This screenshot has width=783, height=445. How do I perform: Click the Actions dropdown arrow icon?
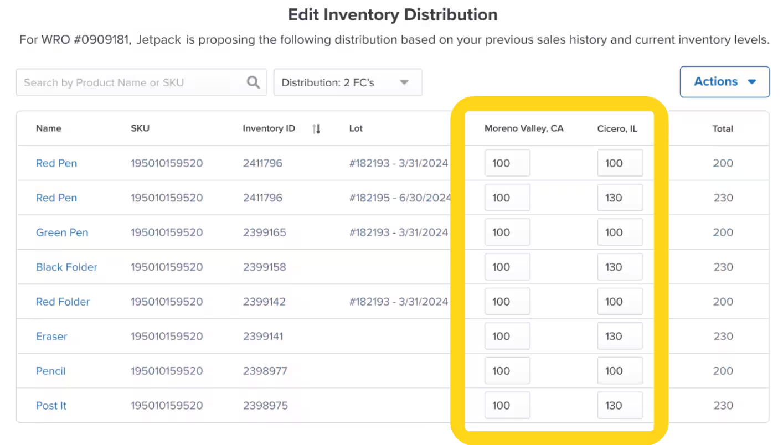click(x=752, y=81)
